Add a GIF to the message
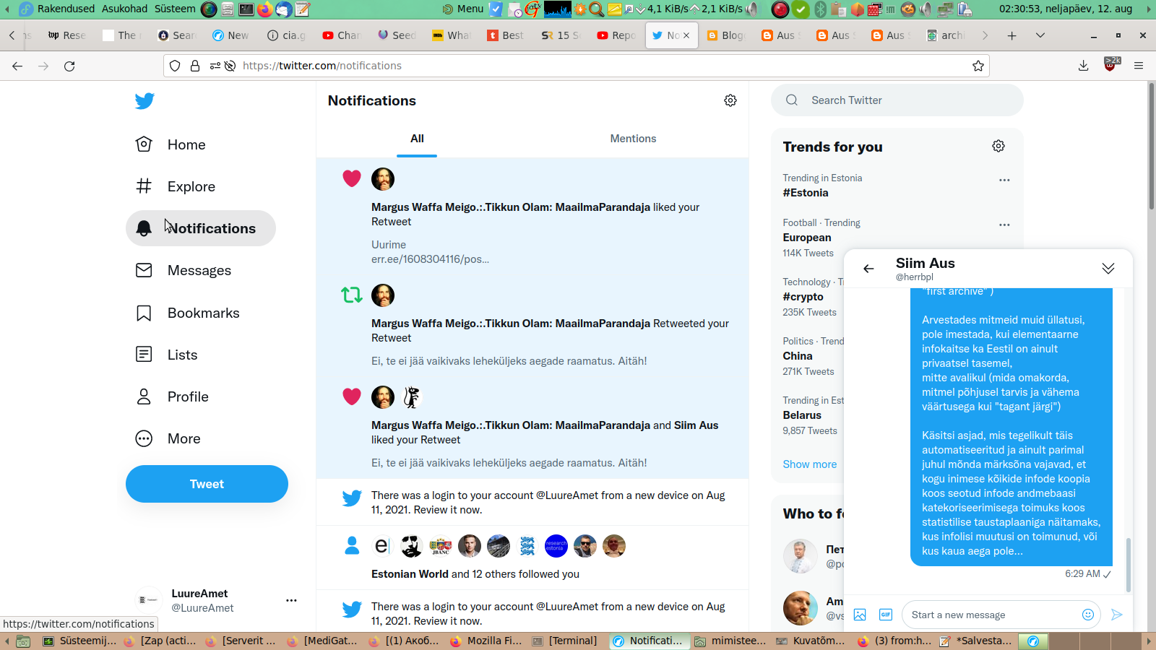Viewport: 1156px width, 650px height. (x=886, y=615)
